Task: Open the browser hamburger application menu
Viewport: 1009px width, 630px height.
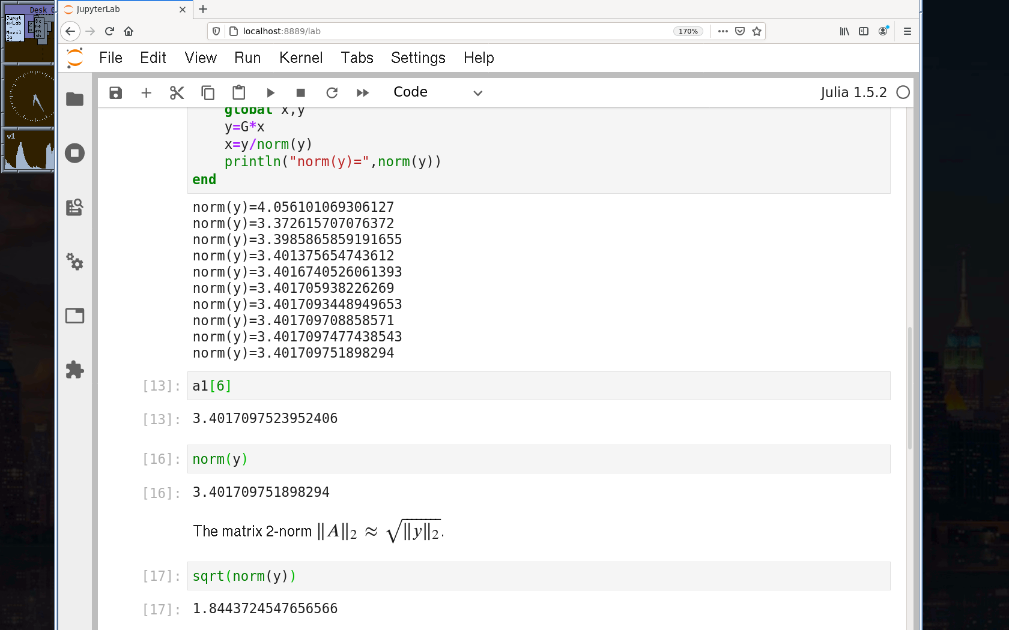Action: [907, 31]
